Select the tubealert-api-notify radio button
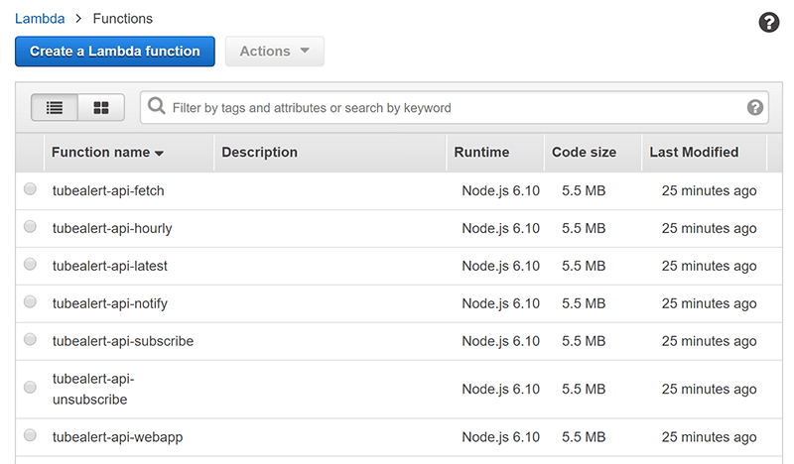Image resolution: width=794 pixels, height=464 pixels. tap(31, 302)
